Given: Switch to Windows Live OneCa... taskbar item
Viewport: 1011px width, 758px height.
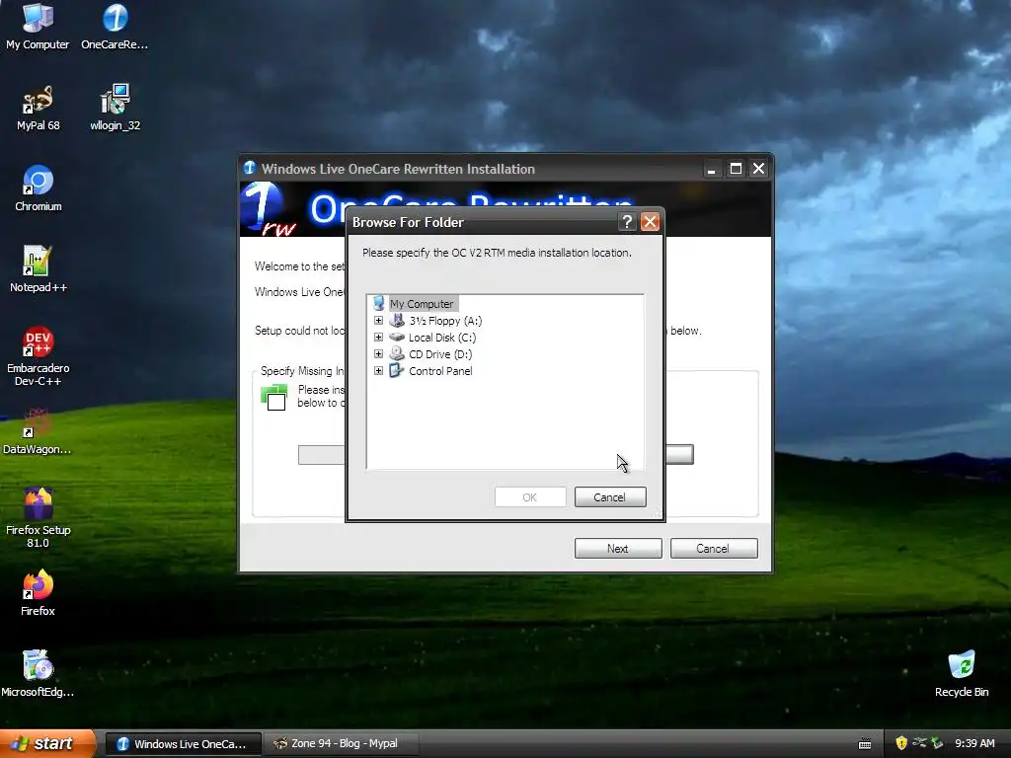Looking at the screenshot, I should point(184,744).
